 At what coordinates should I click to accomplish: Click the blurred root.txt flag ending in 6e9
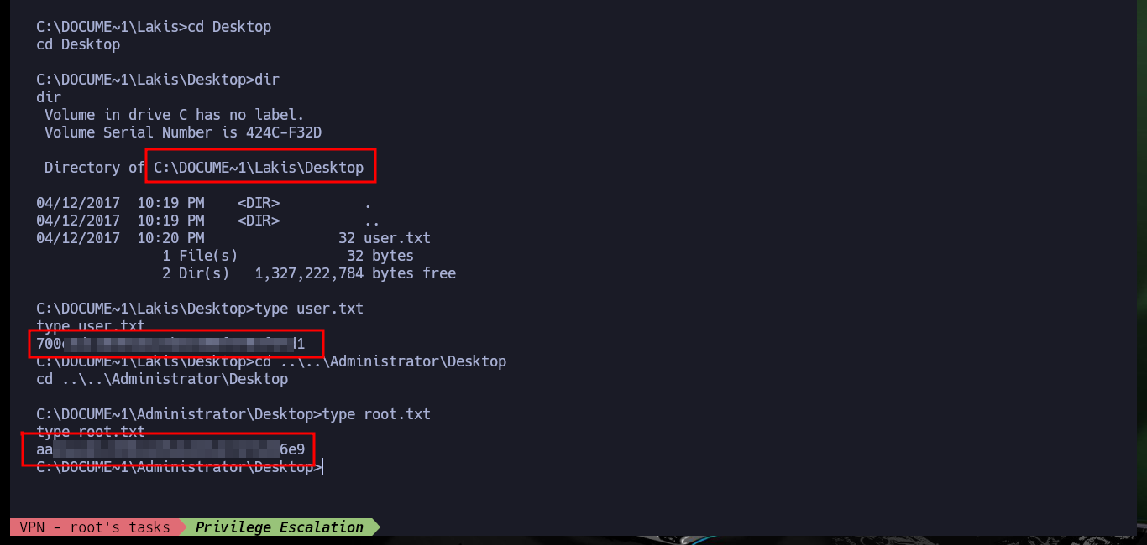170,449
